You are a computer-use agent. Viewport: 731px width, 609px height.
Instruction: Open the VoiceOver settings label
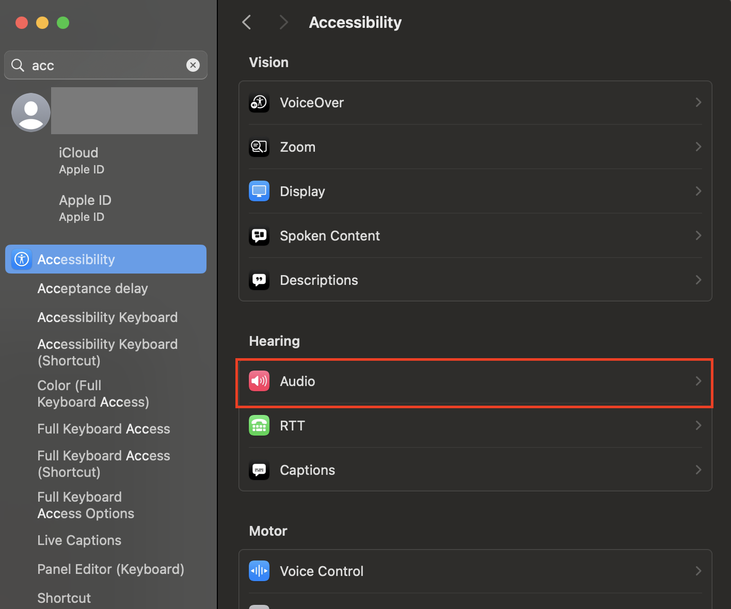312,102
